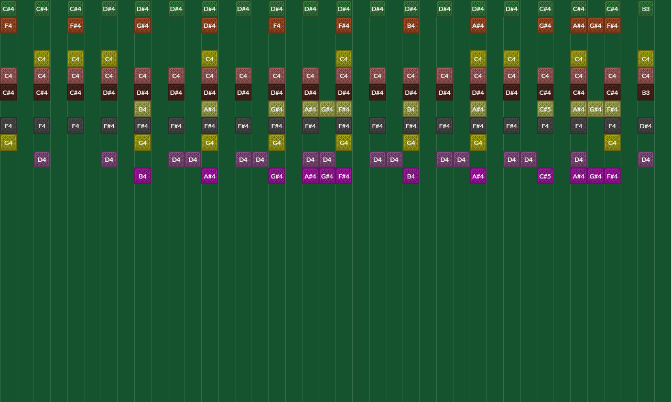Select purple D4 below the gray D#4

(x=646, y=159)
